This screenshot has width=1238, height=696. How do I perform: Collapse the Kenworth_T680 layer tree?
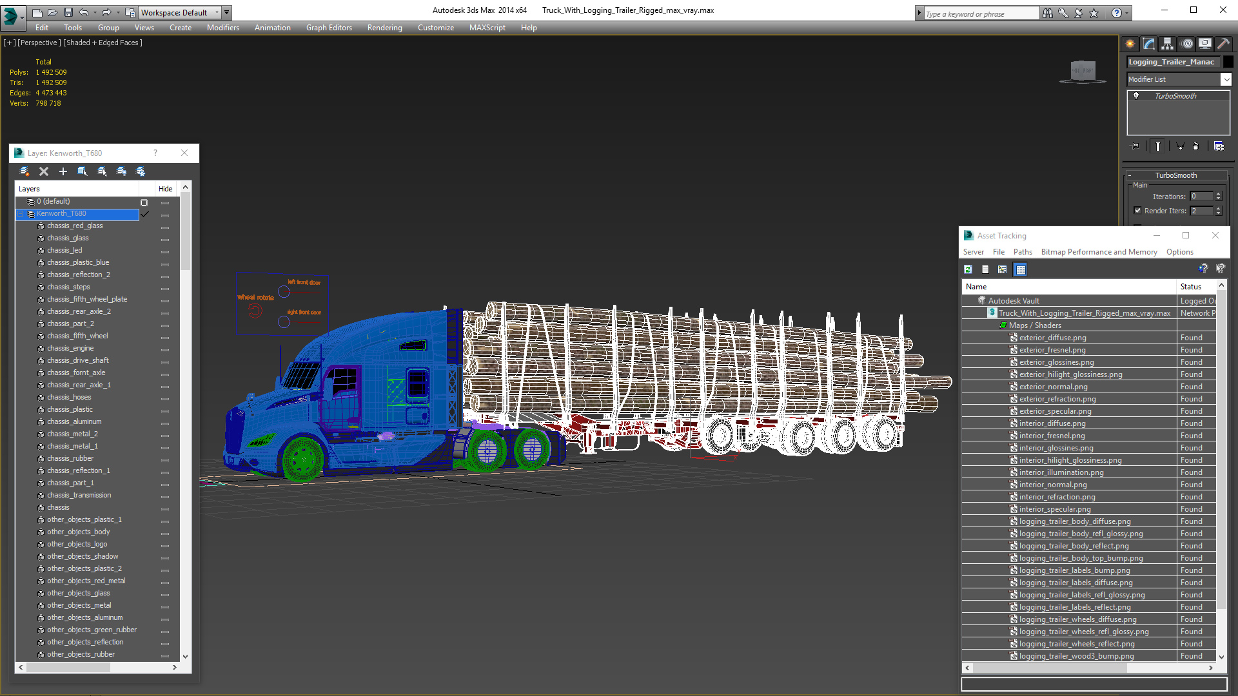[21, 214]
